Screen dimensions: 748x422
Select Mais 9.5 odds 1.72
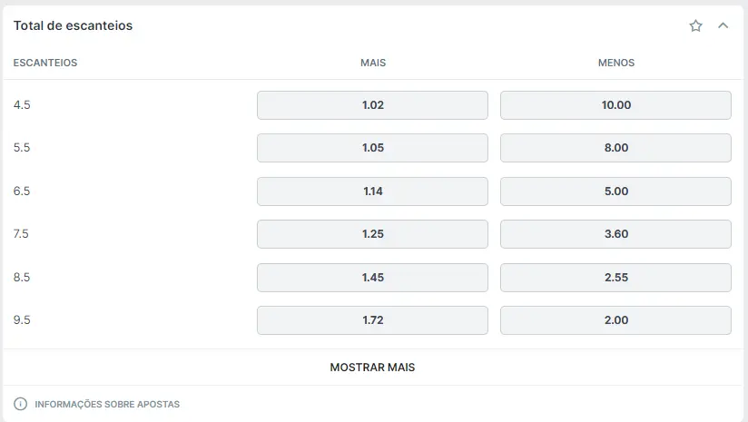(372, 320)
